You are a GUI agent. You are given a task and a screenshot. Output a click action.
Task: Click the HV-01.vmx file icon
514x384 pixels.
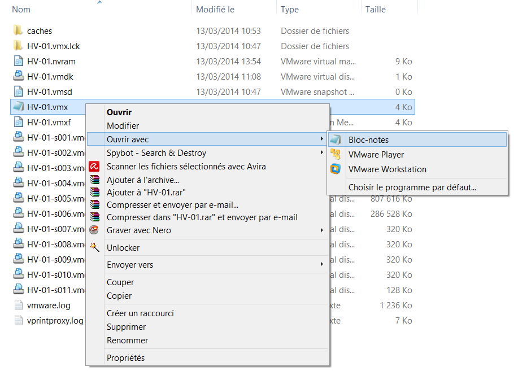[18, 107]
